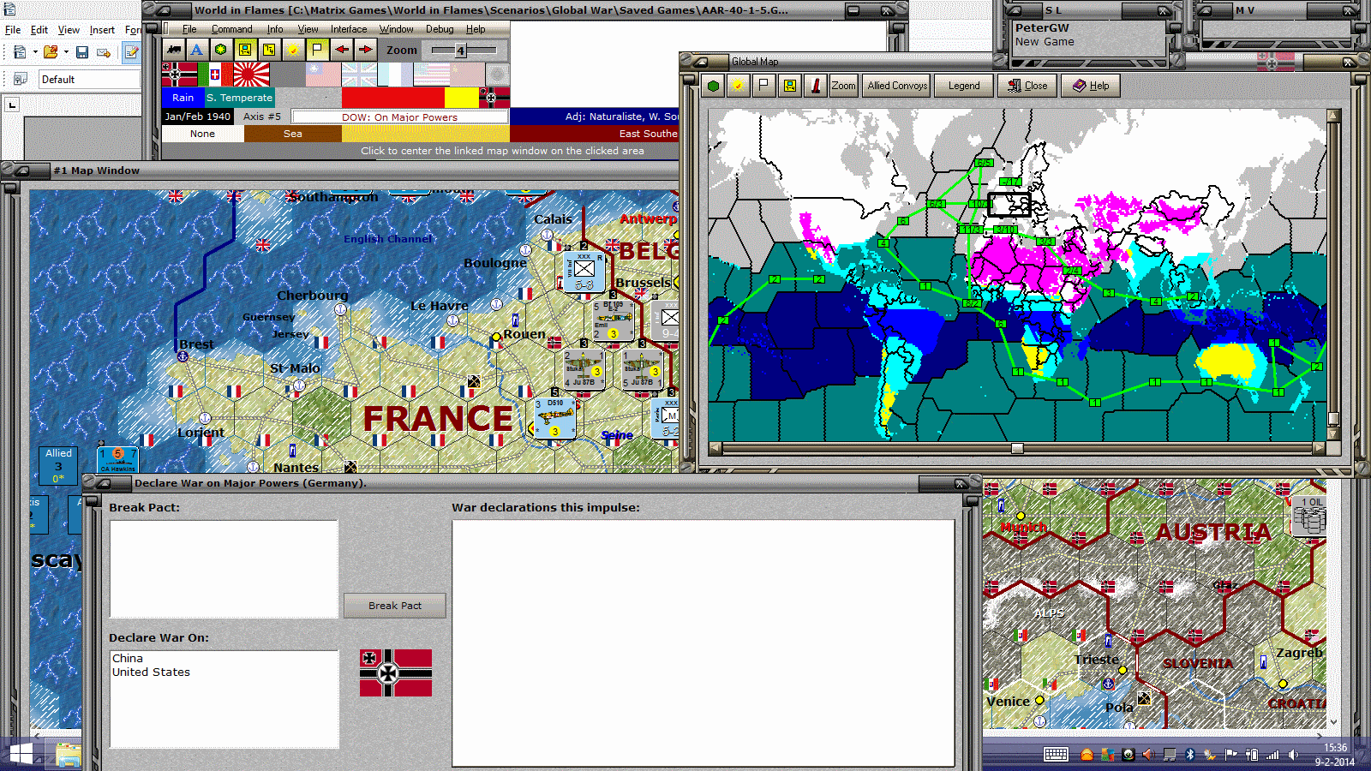Select the faded Chinese Nationalist flag
Image resolution: width=1371 pixels, height=771 pixels.
323,75
